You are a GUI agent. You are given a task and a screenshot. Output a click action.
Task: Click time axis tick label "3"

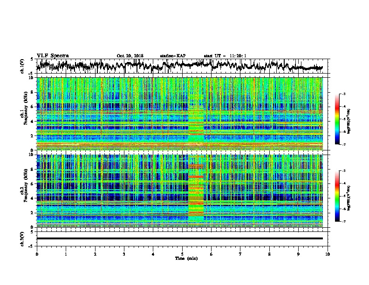point(124,254)
